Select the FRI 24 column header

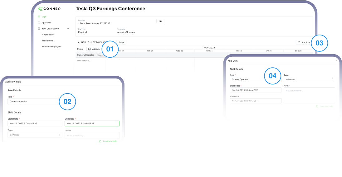239,51
